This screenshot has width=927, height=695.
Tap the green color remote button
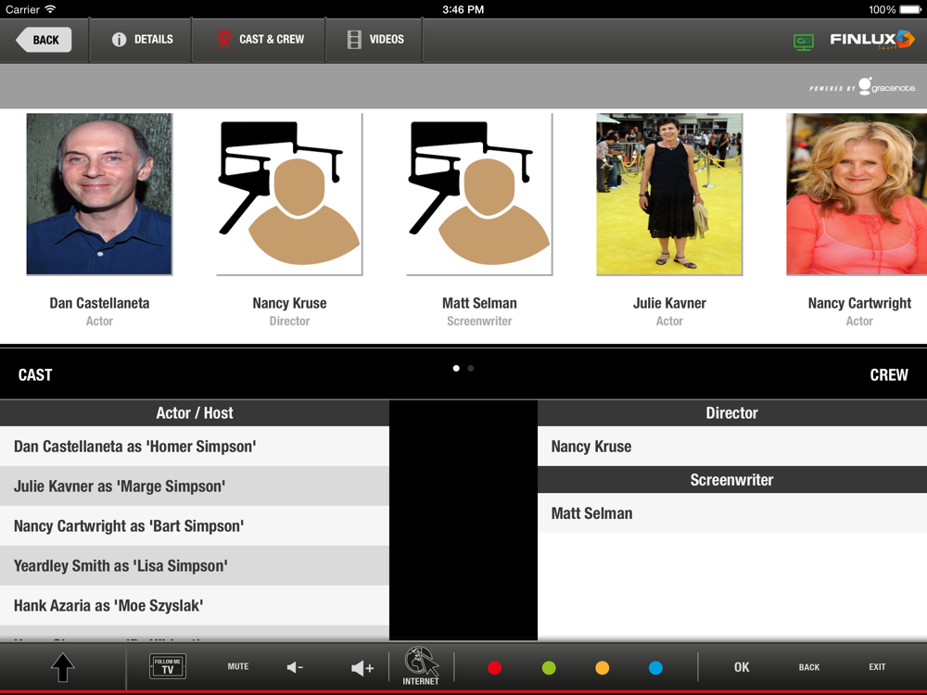pyautogui.click(x=549, y=668)
